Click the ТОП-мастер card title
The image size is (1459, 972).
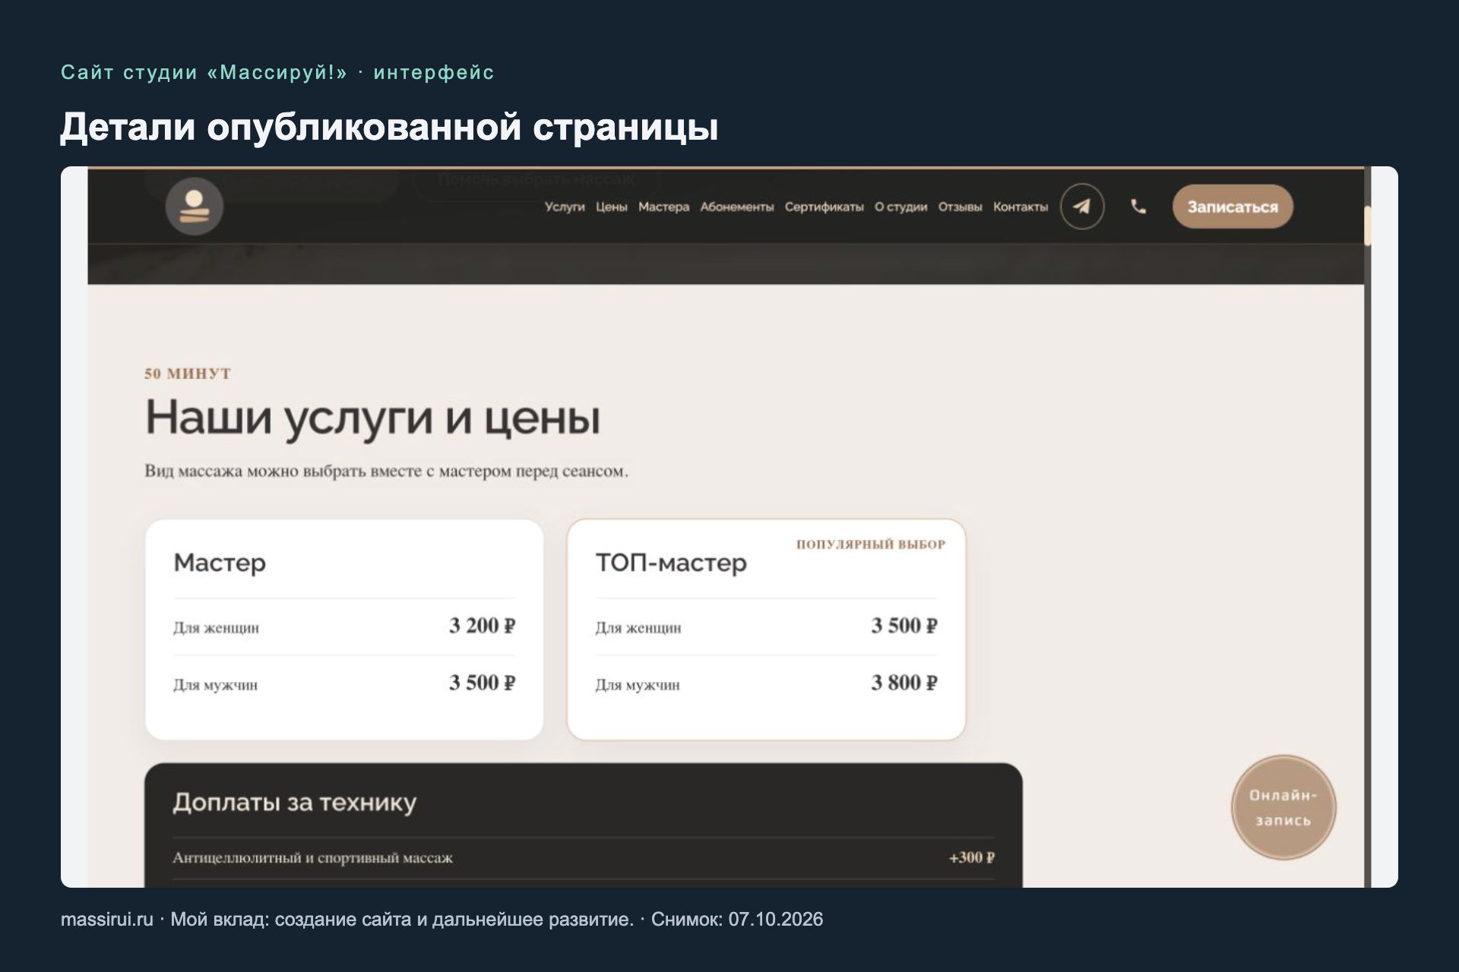(671, 563)
